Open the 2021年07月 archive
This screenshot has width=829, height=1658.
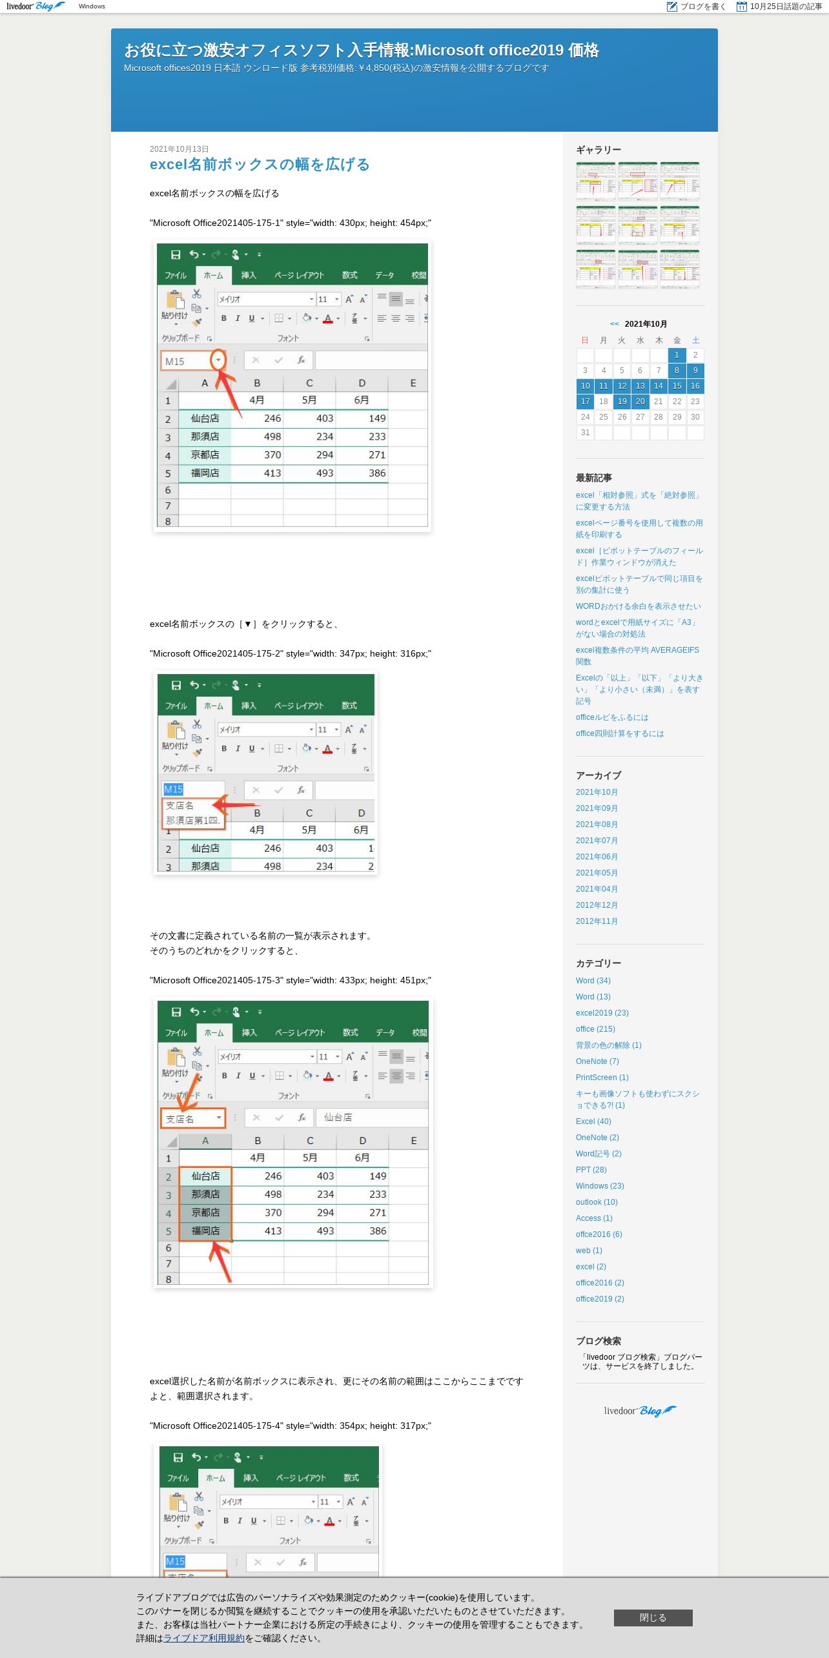[x=597, y=841]
